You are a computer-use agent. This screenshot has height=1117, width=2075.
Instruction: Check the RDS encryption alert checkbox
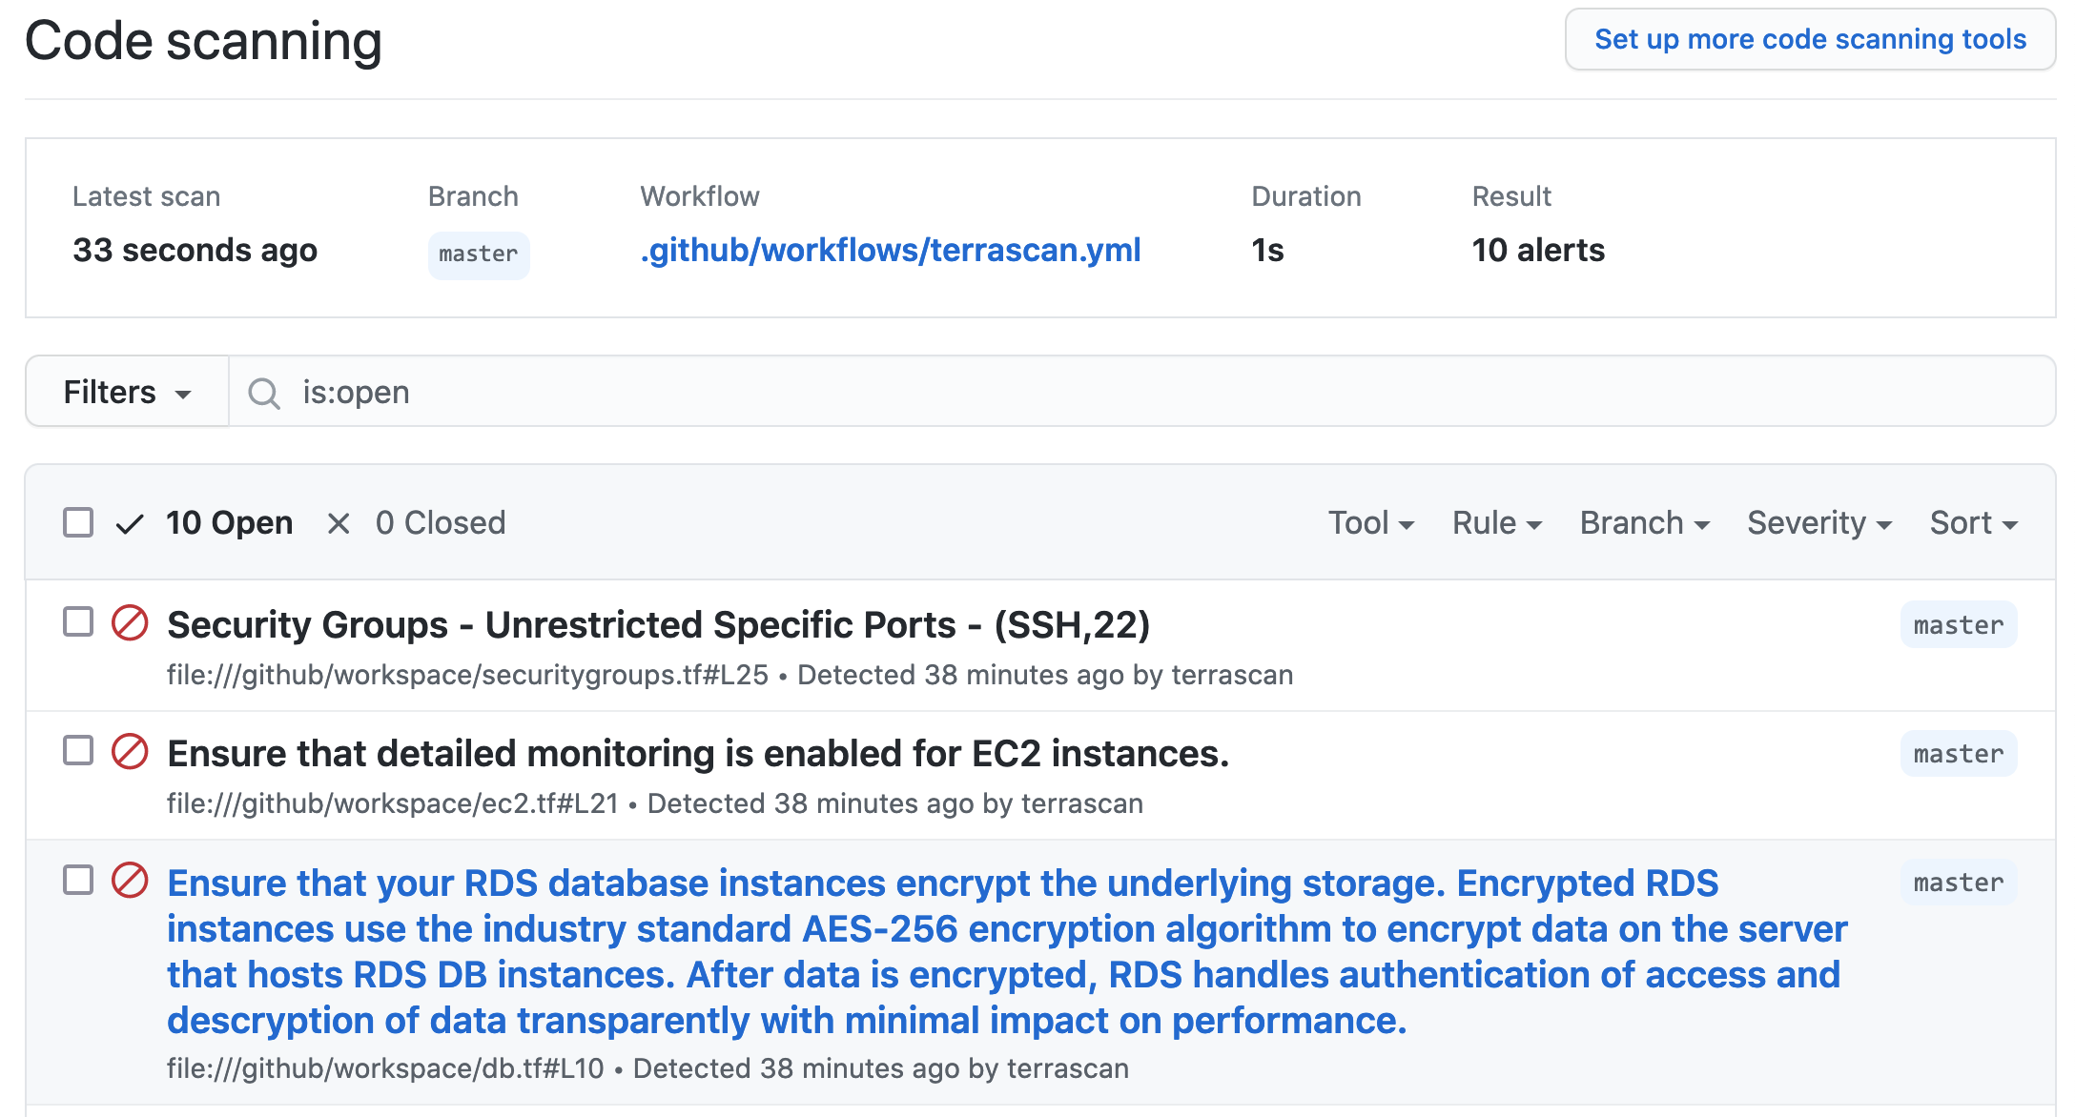pyautogui.click(x=78, y=880)
